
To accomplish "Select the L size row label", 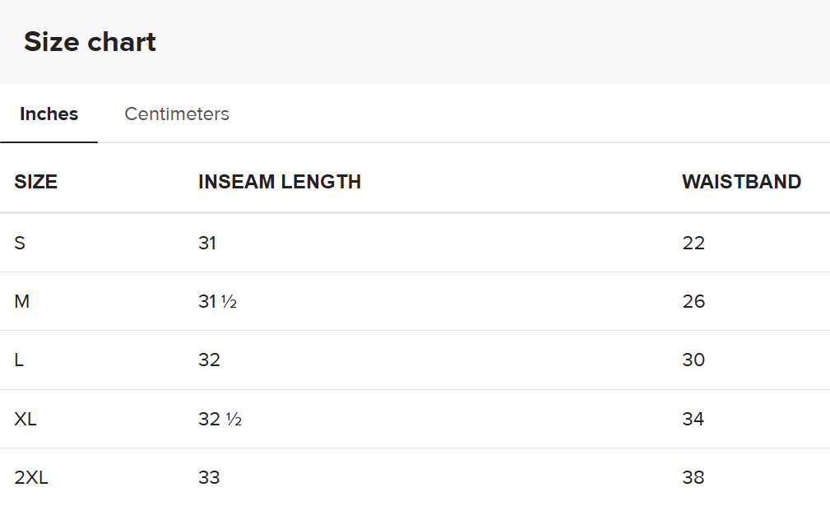I will pyautogui.click(x=19, y=360).
